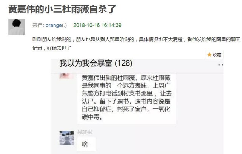
Task: Click second post line 记录，好像去世了
Action: (52, 48)
